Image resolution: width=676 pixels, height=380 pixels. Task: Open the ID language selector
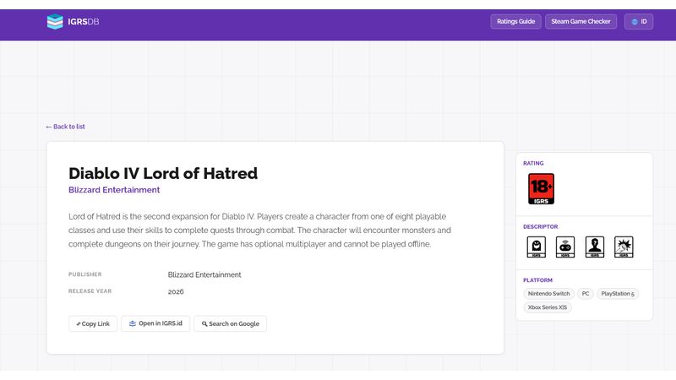[x=639, y=22]
